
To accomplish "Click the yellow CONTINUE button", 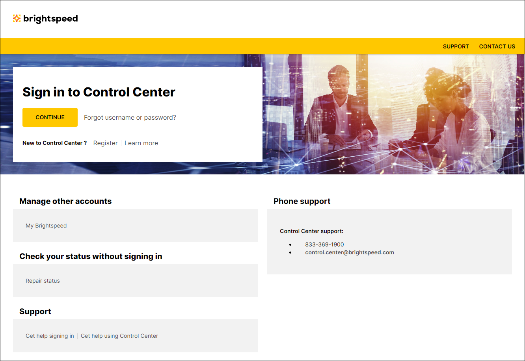I will click(50, 117).
